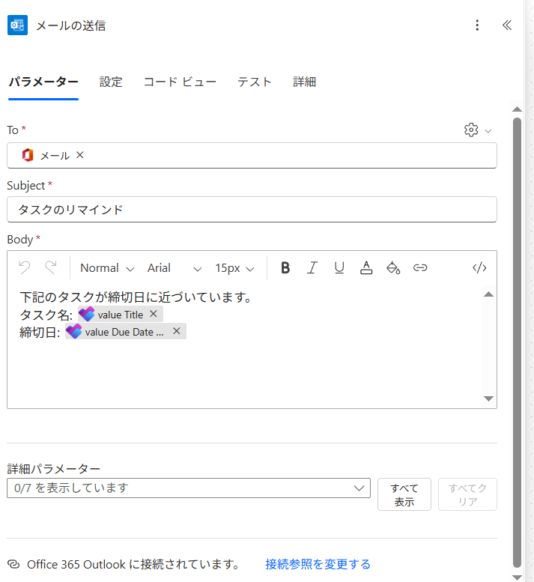This screenshot has height=582, width=534.
Task: Select the value Due Date dynamic content token
Action: click(x=126, y=332)
